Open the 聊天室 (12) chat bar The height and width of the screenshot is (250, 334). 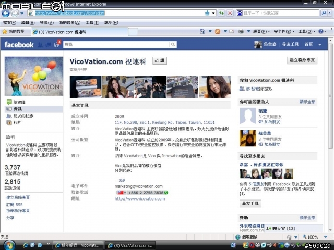coord(293,229)
